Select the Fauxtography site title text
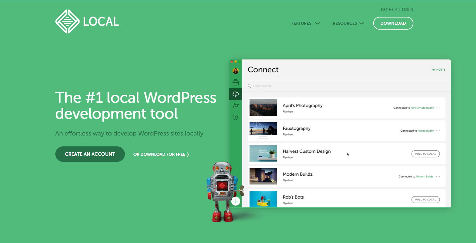Image resolution: width=476 pixels, height=243 pixels. click(297, 128)
